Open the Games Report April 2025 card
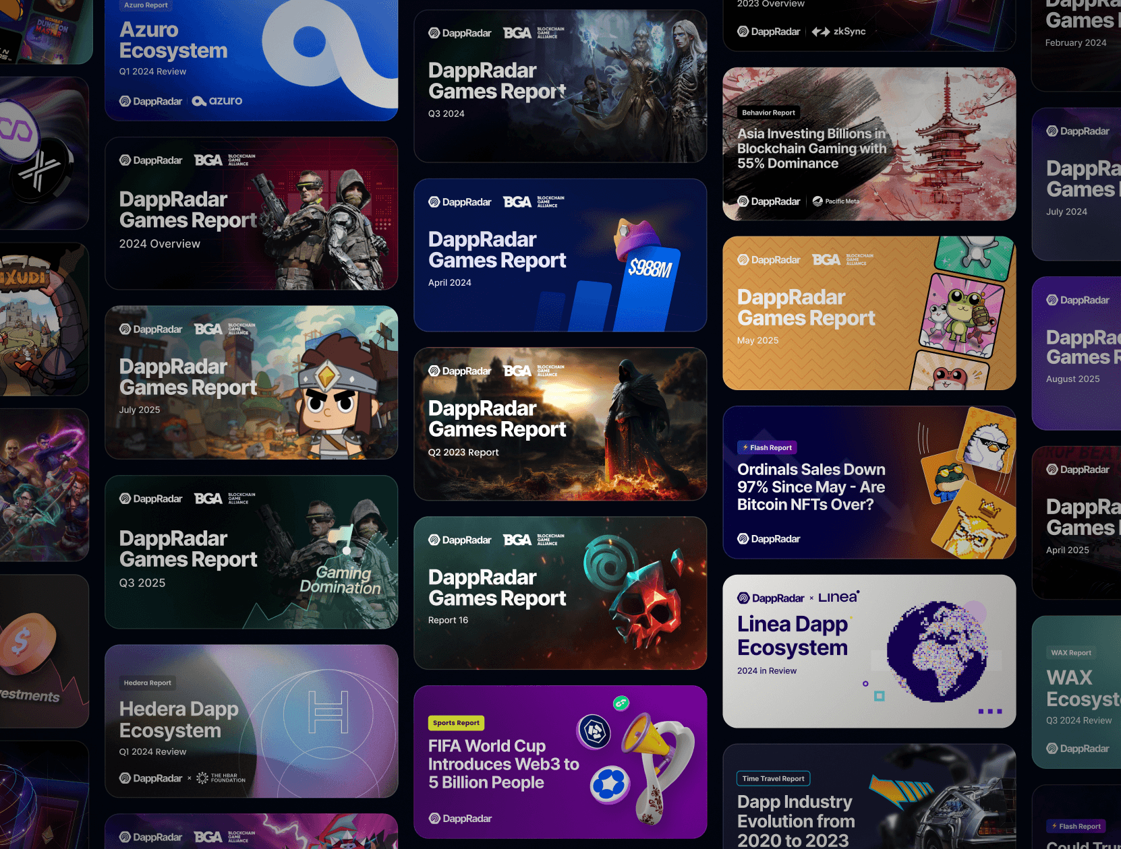 tap(1076, 522)
